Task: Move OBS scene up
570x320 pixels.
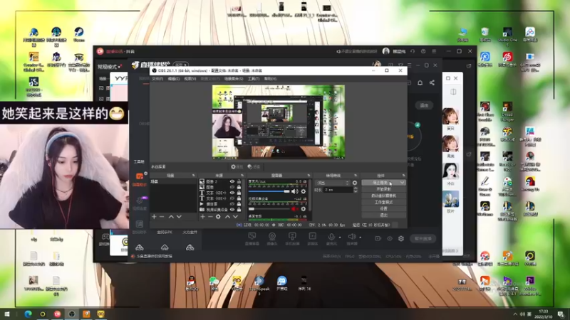Action: pos(171,217)
